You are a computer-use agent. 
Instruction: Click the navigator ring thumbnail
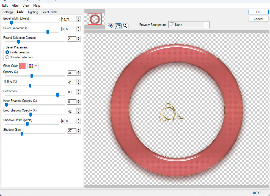coord(95,19)
